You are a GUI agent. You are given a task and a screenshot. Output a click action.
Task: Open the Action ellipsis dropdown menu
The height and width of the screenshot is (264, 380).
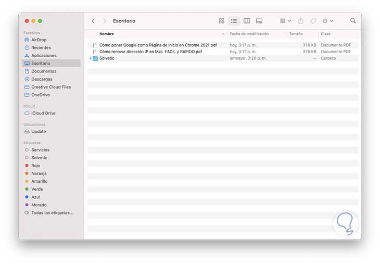coord(327,21)
